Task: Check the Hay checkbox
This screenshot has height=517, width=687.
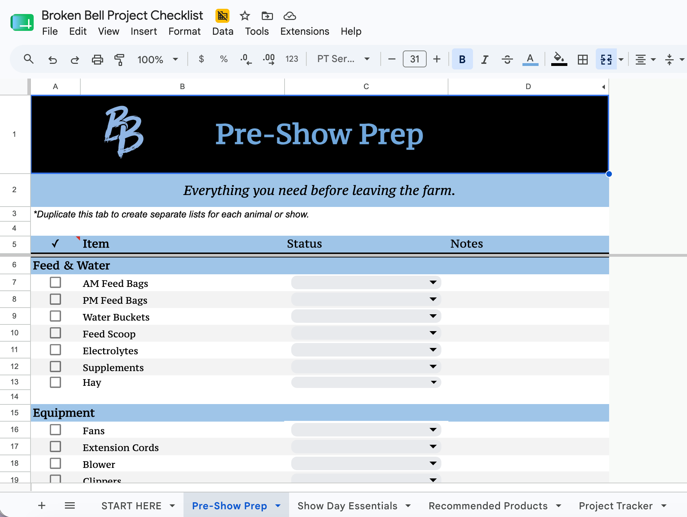Action: [x=55, y=382]
